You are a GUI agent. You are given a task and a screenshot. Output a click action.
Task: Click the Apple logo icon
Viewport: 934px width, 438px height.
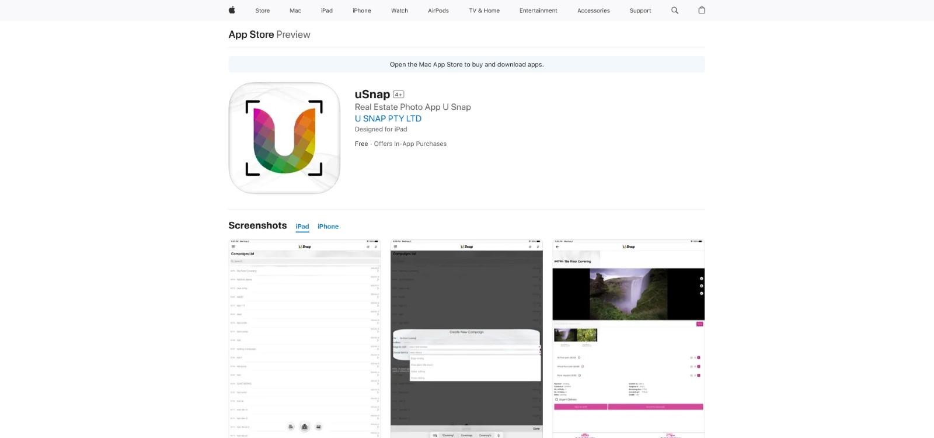tap(232, 10)
